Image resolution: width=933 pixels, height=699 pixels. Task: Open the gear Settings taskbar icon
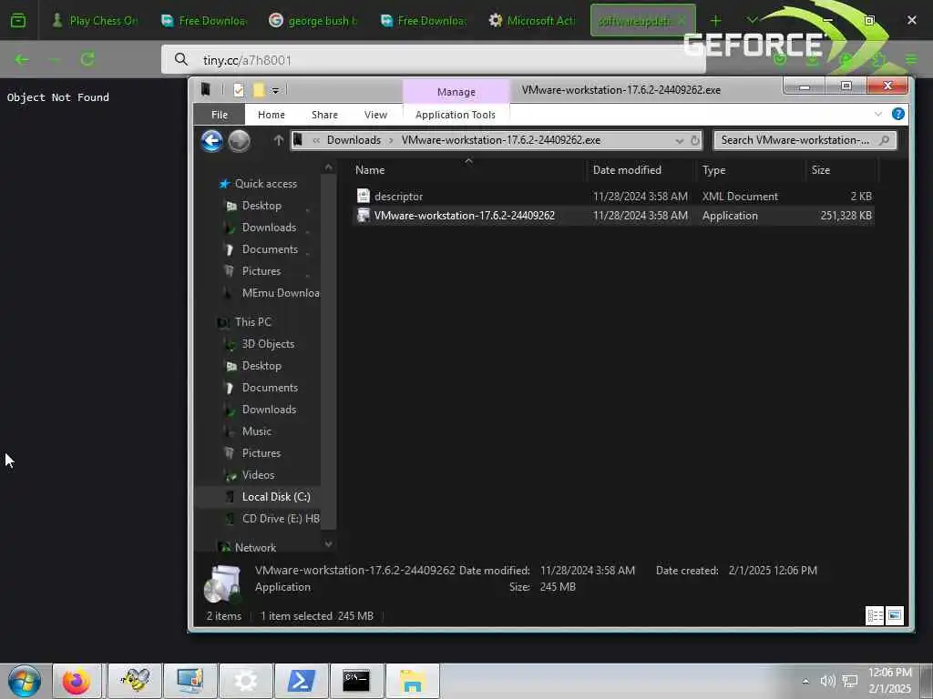[246, 681]
